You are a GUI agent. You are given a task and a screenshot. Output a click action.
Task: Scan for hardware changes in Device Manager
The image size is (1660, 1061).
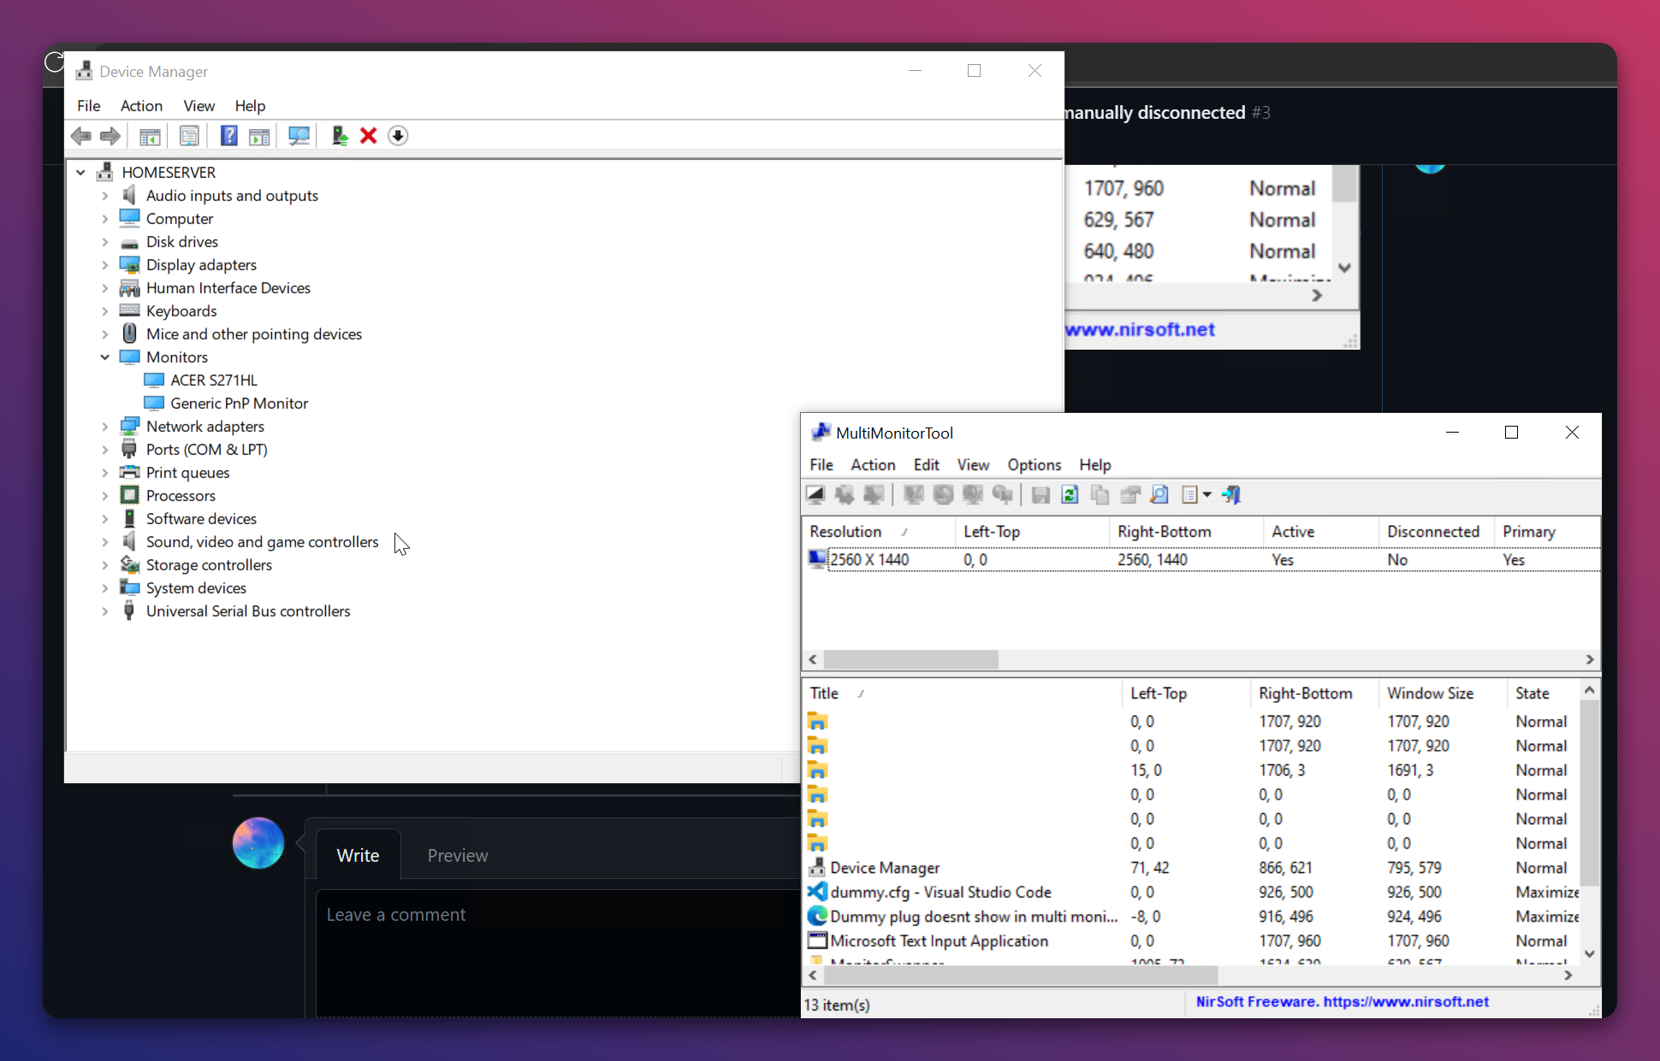pos(299,135)
